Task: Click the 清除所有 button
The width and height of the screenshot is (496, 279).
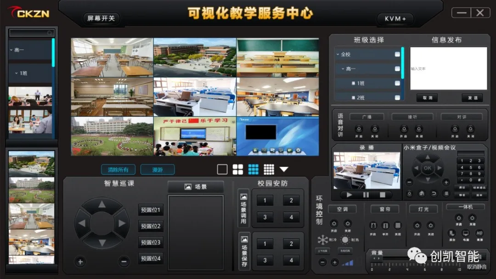Action: point(118,170)
